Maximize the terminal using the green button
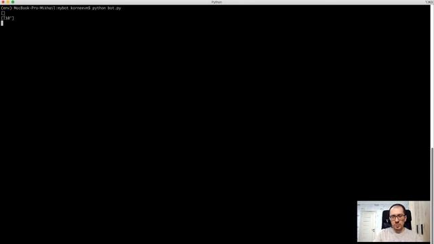 [13, 2]
